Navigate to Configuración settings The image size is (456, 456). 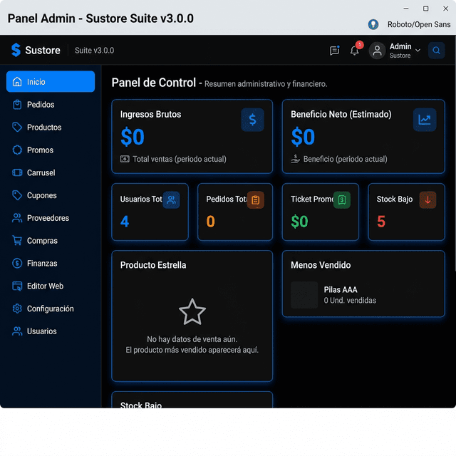(50, 309)
